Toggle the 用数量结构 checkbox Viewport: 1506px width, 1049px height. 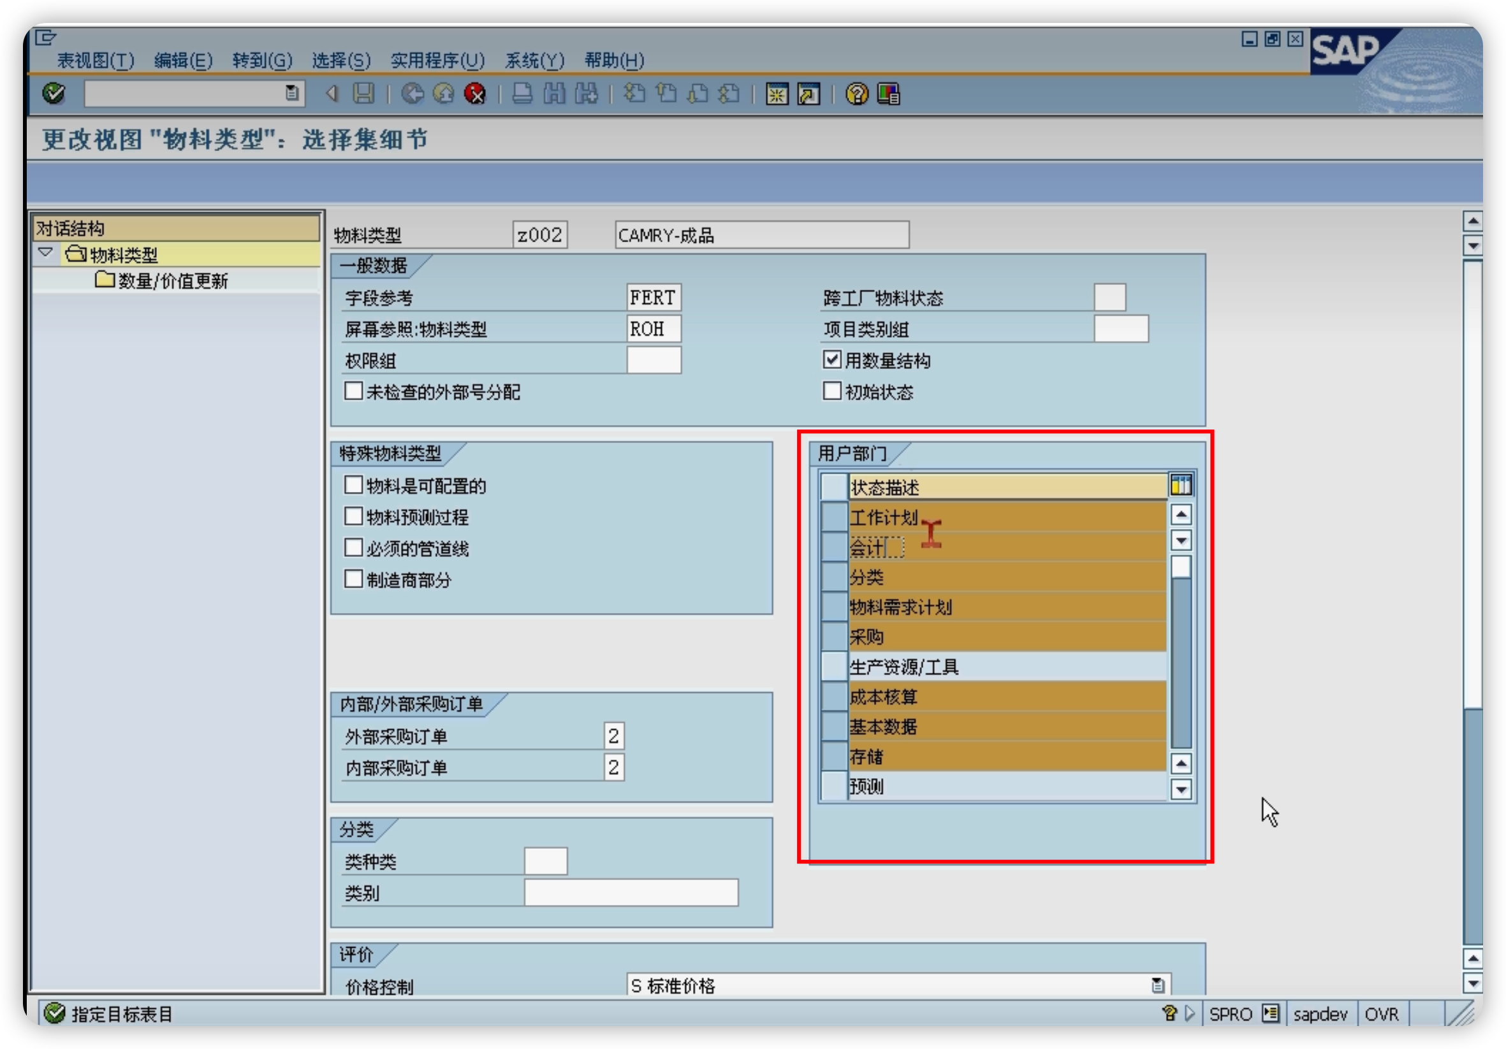click(x=831, y=359)
